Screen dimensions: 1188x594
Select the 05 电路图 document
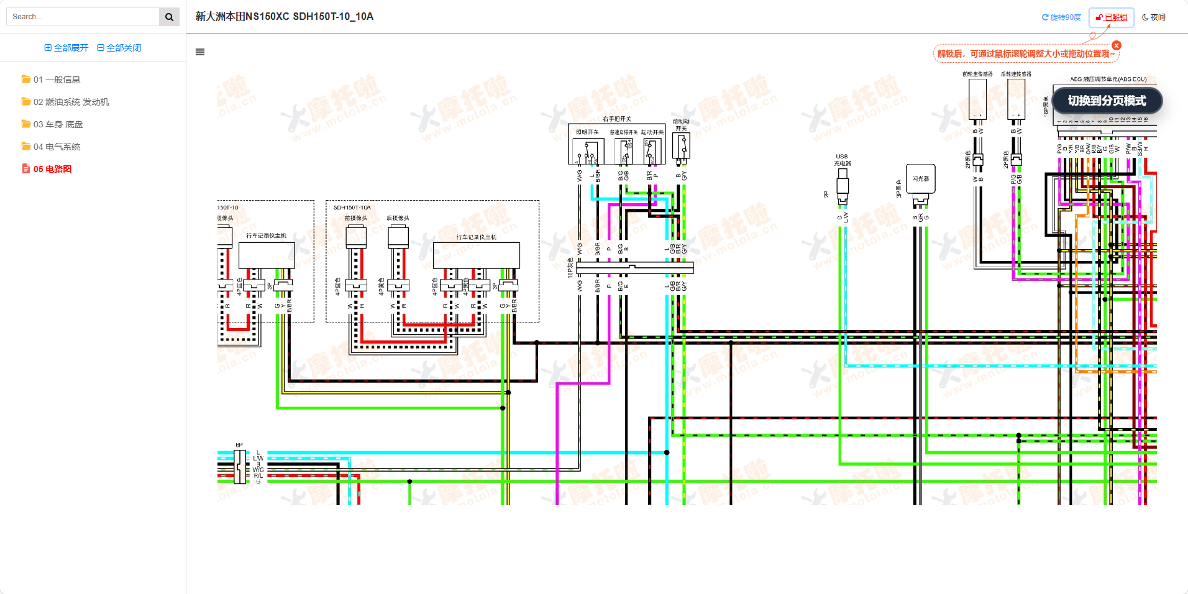(52, 169)
